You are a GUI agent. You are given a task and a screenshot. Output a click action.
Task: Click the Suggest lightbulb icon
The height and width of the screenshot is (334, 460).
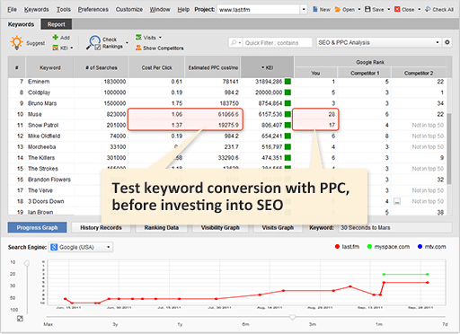click(x=17, y=42)
